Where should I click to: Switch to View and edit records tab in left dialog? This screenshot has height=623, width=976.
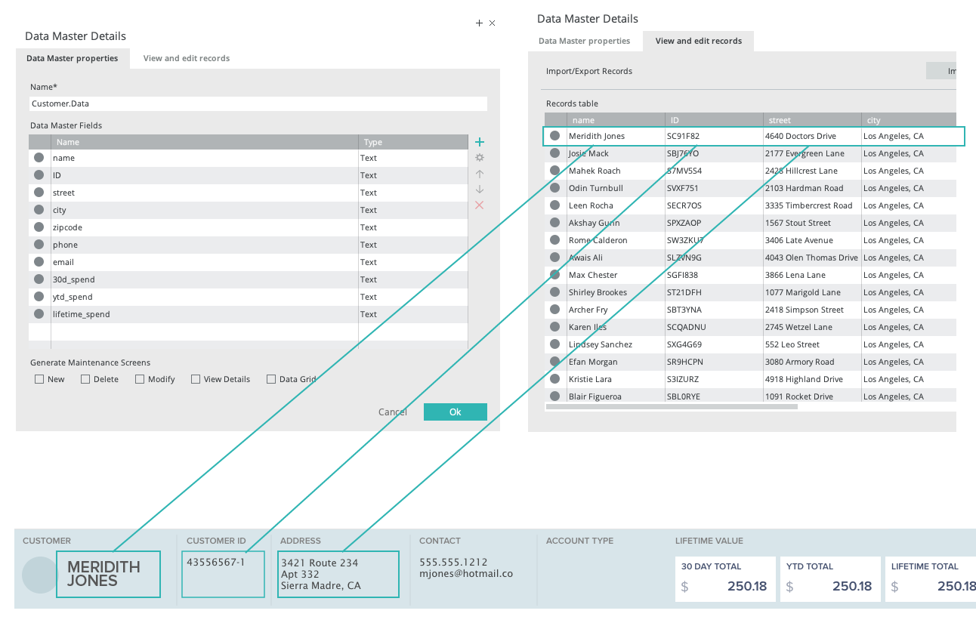point(187,58)
